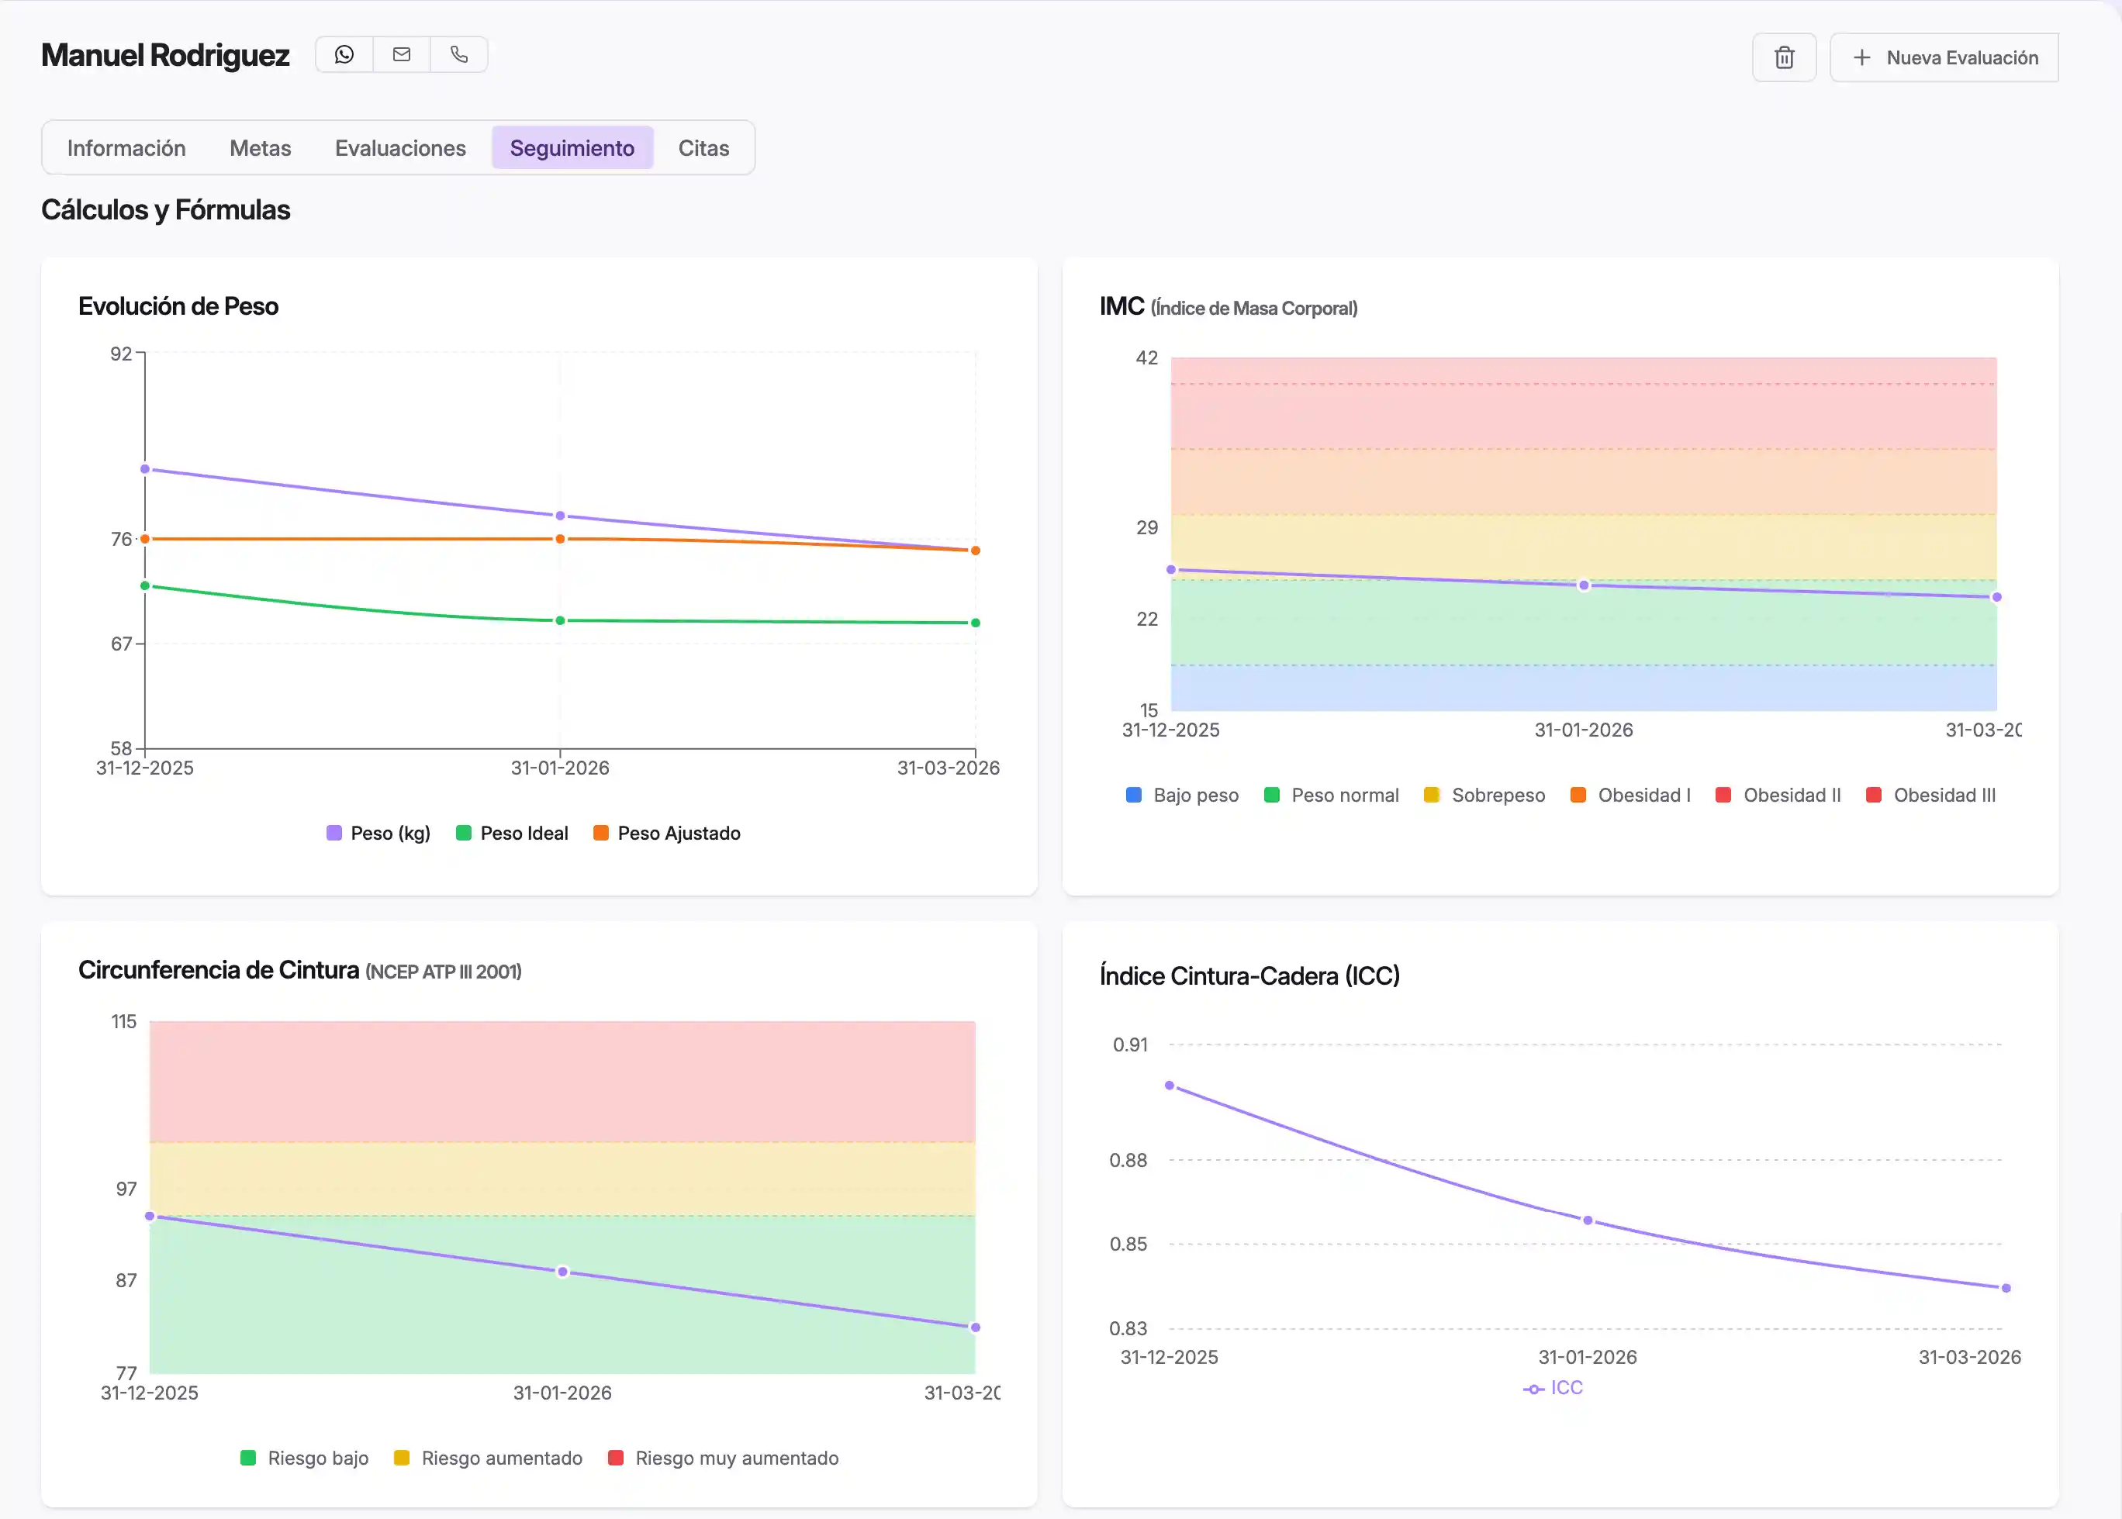Click the phone call icon
The image size is (2122, 1519).
pos(458,54)
